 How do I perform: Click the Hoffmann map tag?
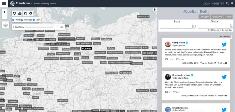pyautogui.click(x=96, y=39)
